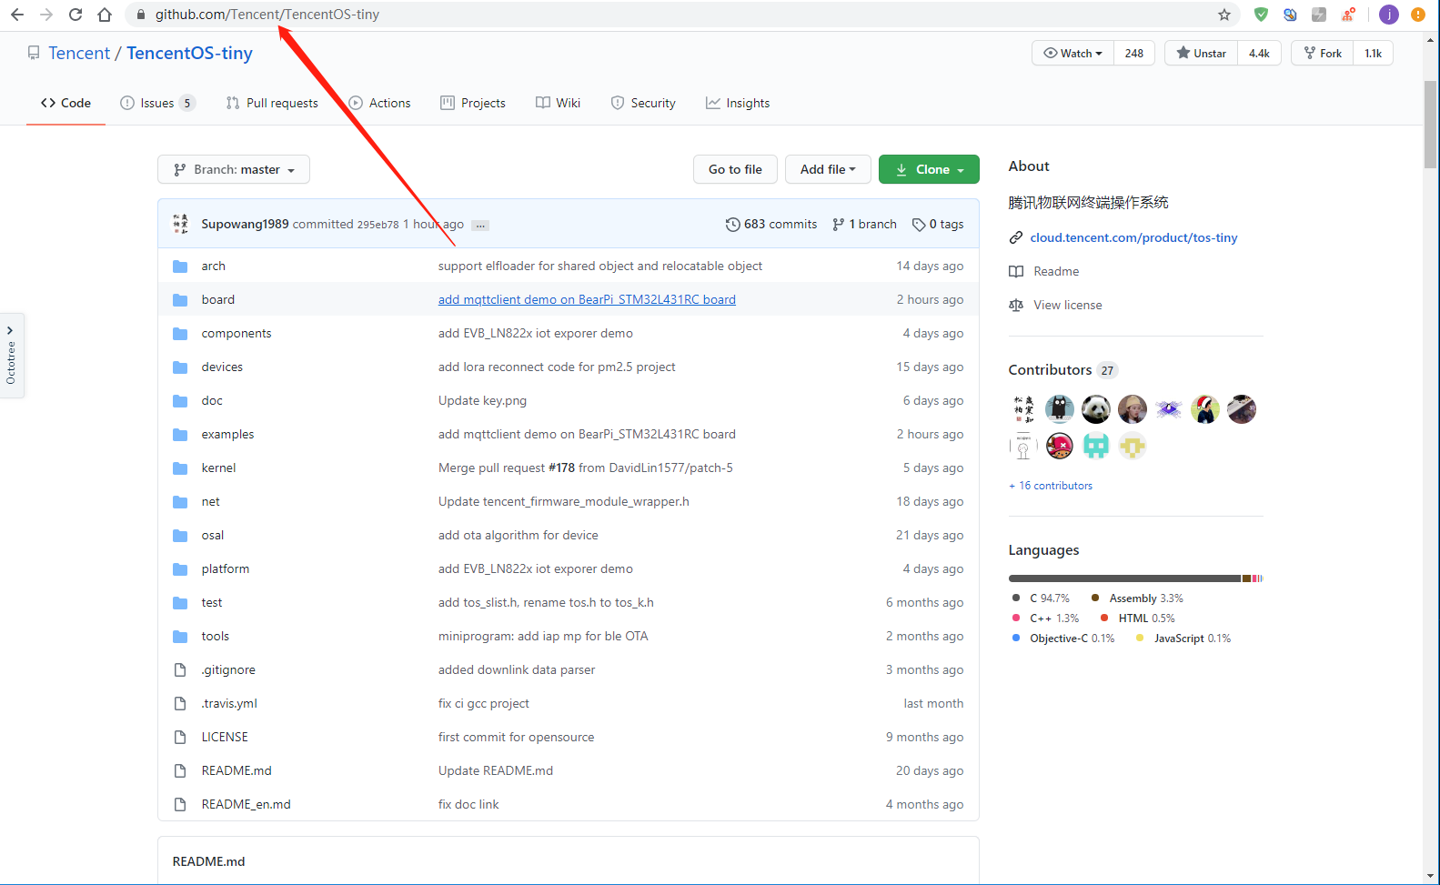Open the Add file dropdown
The image size is (1440, 885).
pos(828,169)
